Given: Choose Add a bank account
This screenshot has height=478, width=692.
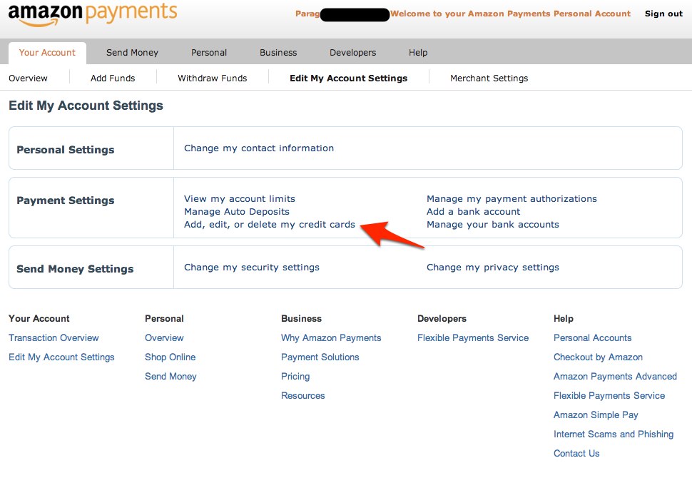Looking at the screenshot, I should (473, 211).
